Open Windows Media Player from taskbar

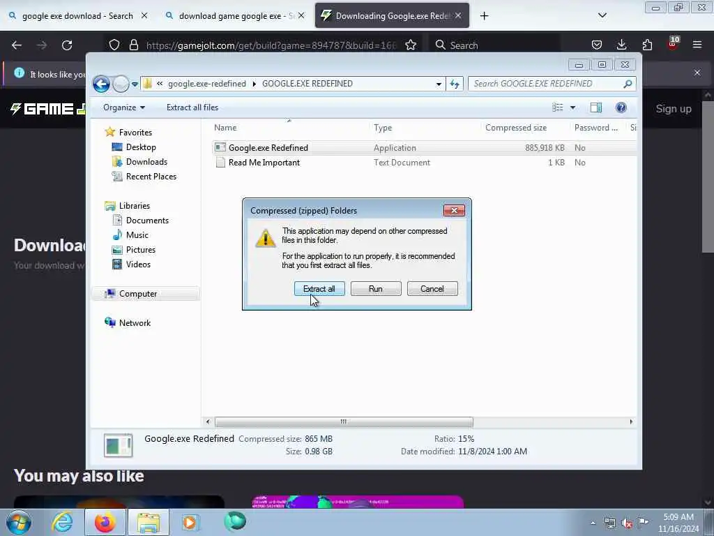(190, 522)
